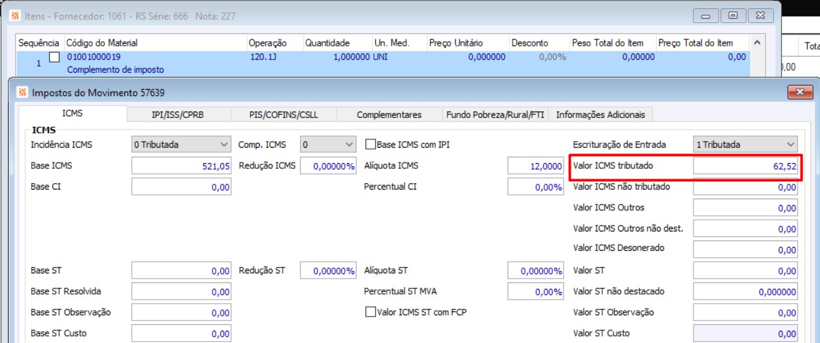Click the Valor ST Custo field
The height and width of the screenshot is (343, 820).
pos(745,333)
